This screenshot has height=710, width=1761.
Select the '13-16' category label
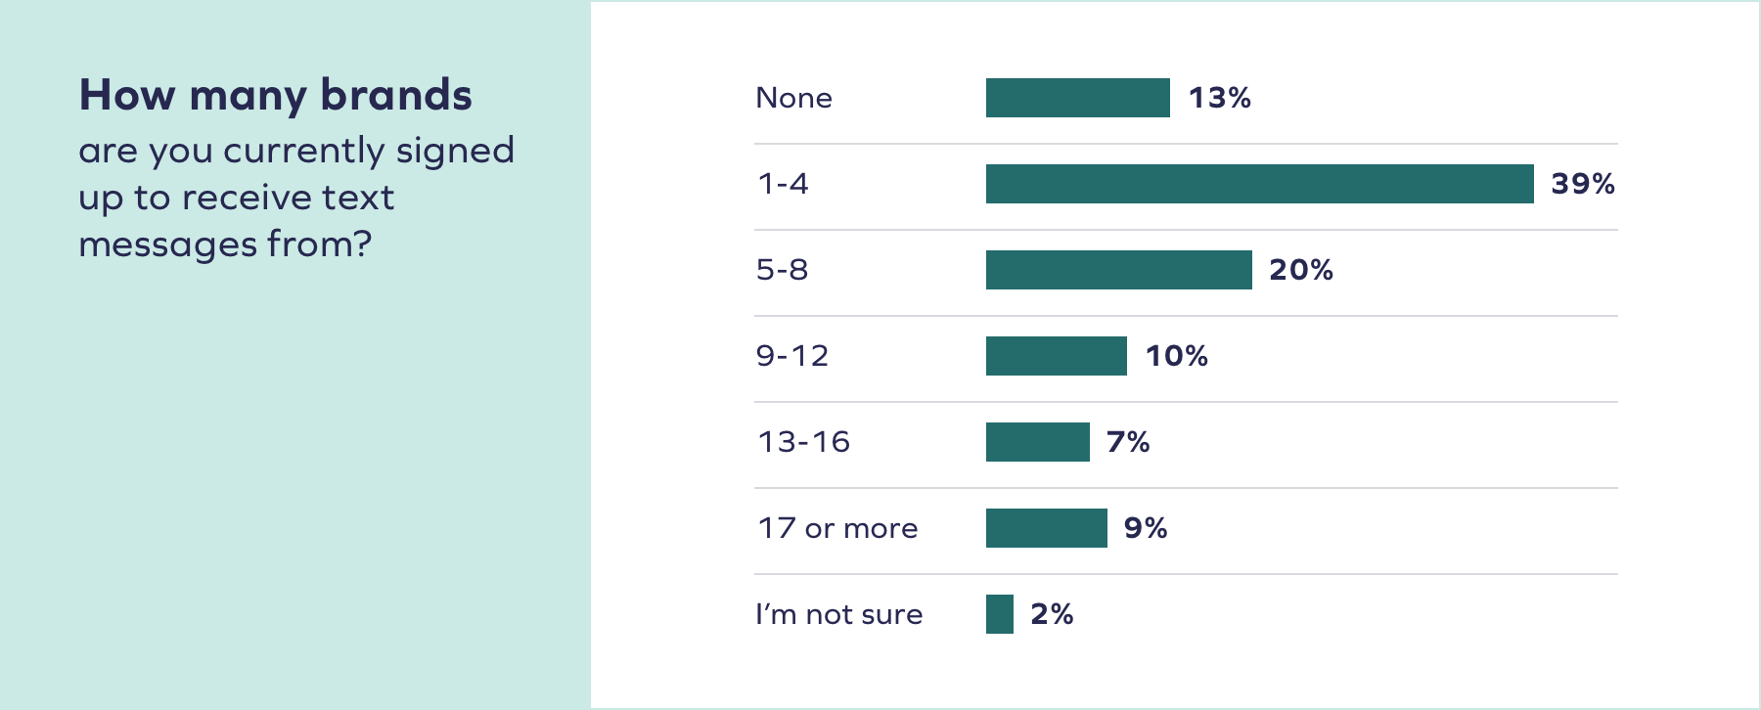(803, 442)
